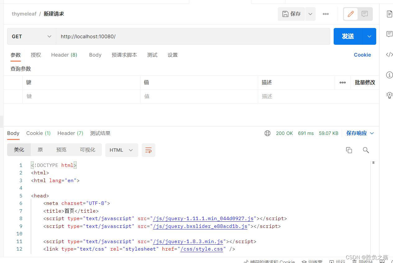This screenshot has width=393, height=263.
Task: Click the 59.07 KB response size
Action: [328, 133]
